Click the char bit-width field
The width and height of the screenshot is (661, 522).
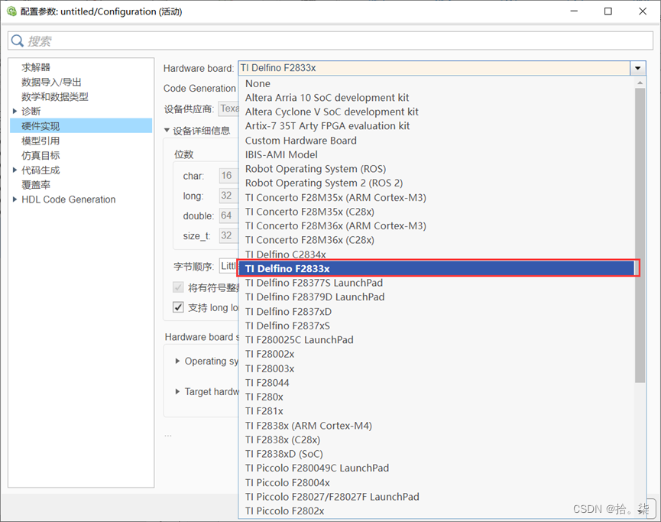(228, 176)
